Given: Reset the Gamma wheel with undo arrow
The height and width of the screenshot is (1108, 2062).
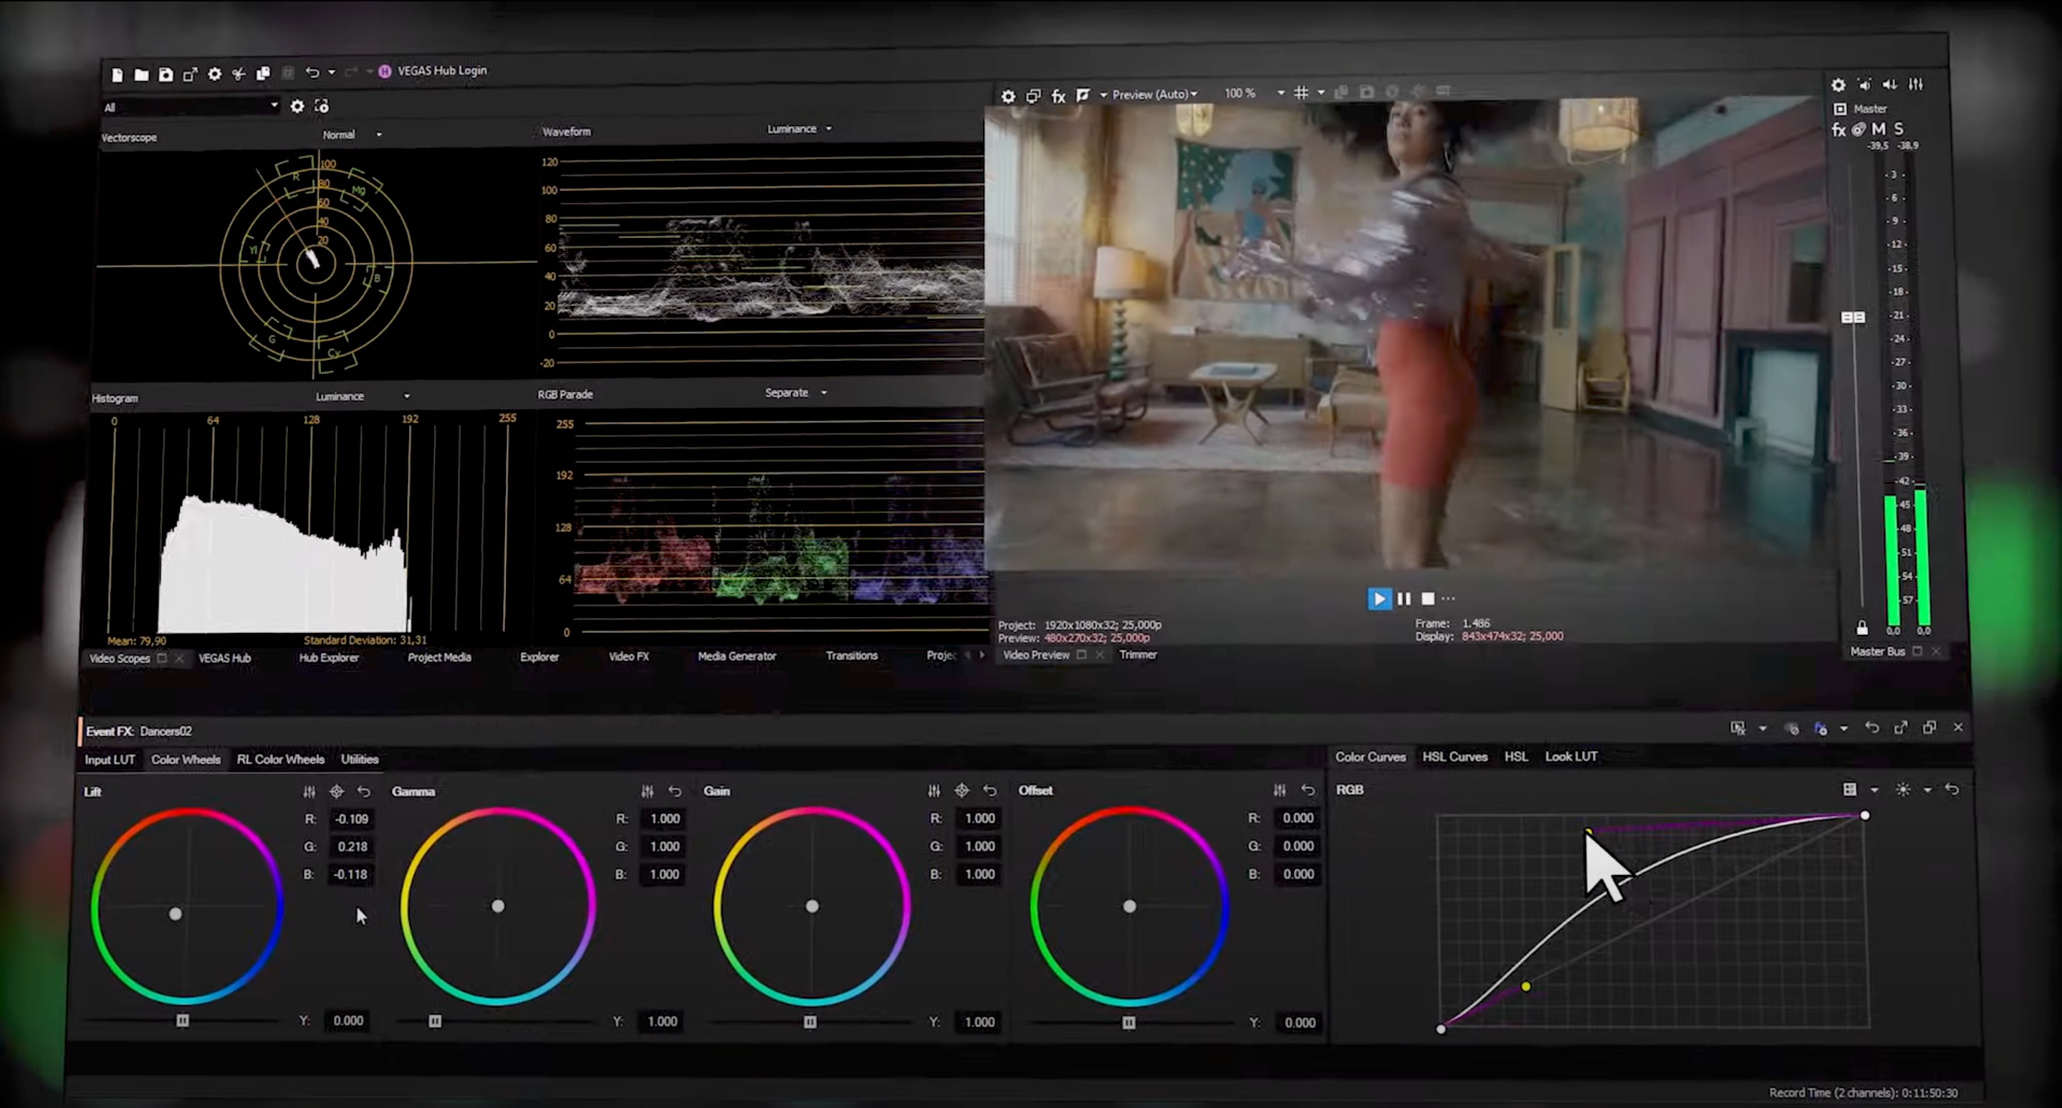Looking at the screenshot, I should click(675, 792).
